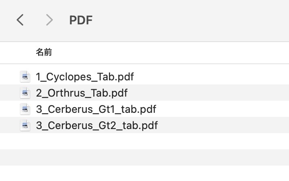Screen dimensions: 289x181
Task: Click the PDF icon of 1_Cyclopes_Tab.pdf
Action: pyautogui.click(x=25, y=76)
